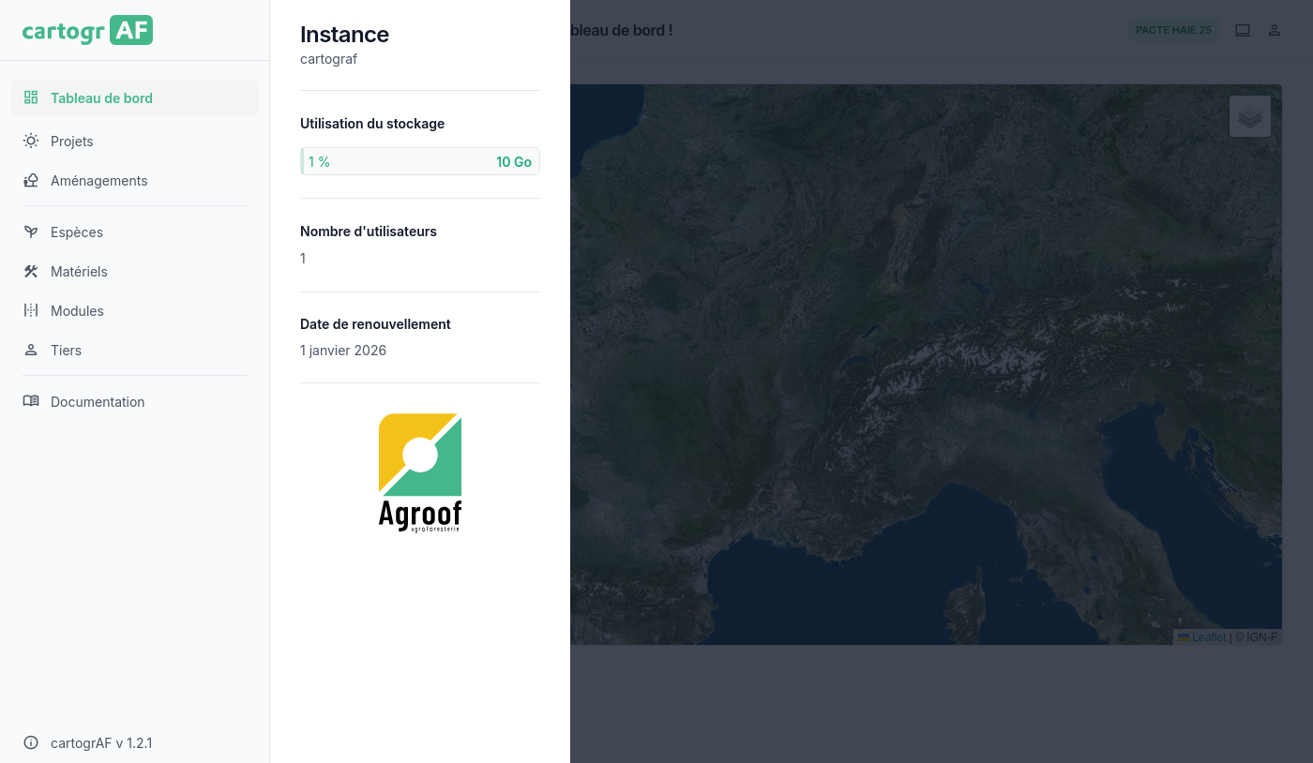Click the laptop instance icon in header

click(x=1243, y=30)
